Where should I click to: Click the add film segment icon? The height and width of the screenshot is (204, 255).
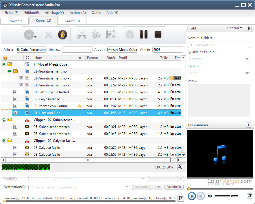110,34
